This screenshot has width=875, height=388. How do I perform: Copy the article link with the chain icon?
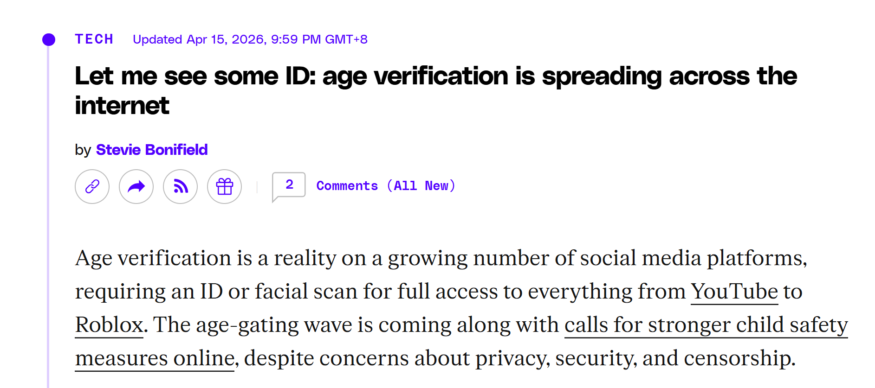click(x=92, y=186)
